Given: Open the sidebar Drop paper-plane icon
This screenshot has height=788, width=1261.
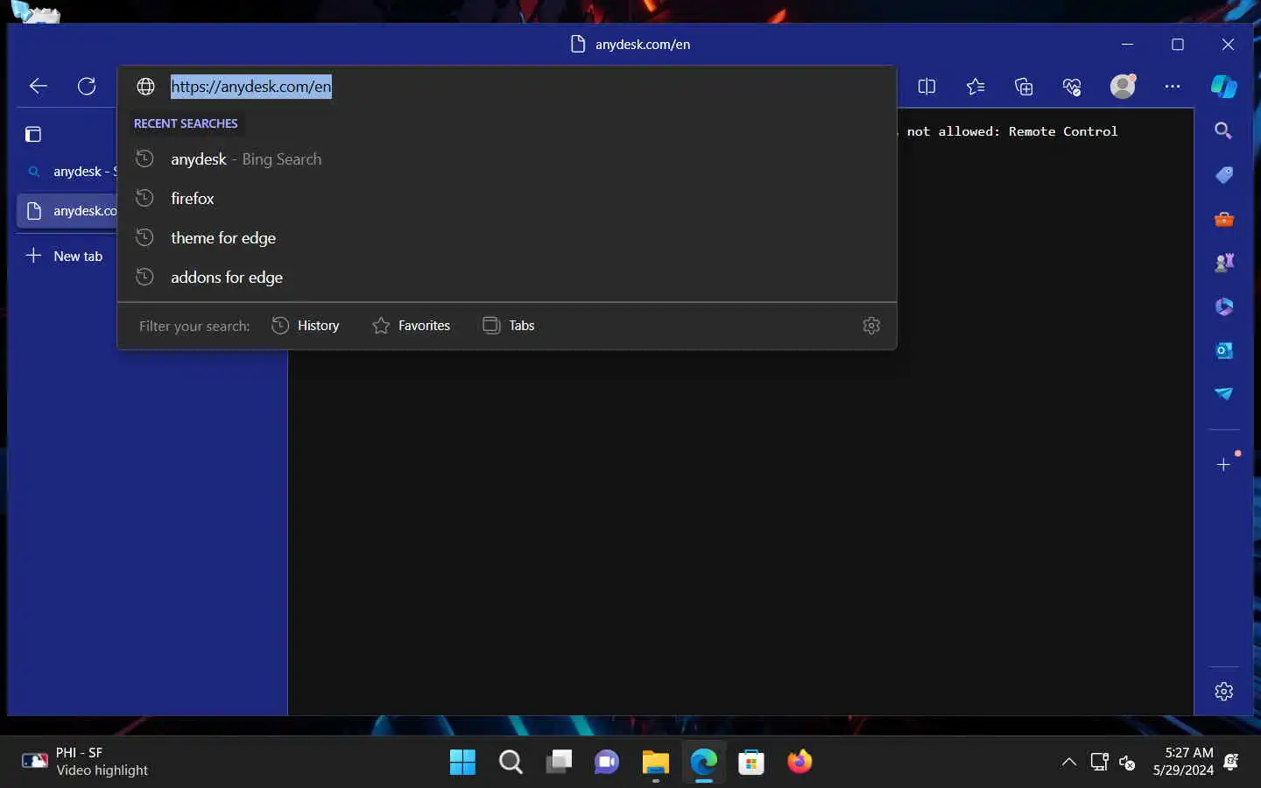Looking at the screenshot, I should click(x=1224, y=393).
